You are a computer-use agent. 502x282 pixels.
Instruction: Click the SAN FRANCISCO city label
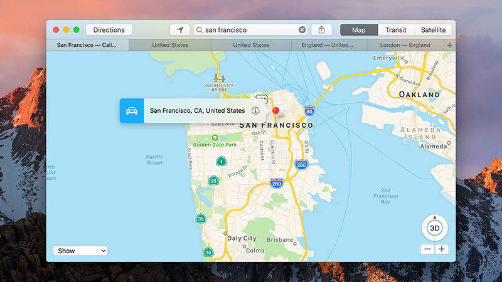276,125
